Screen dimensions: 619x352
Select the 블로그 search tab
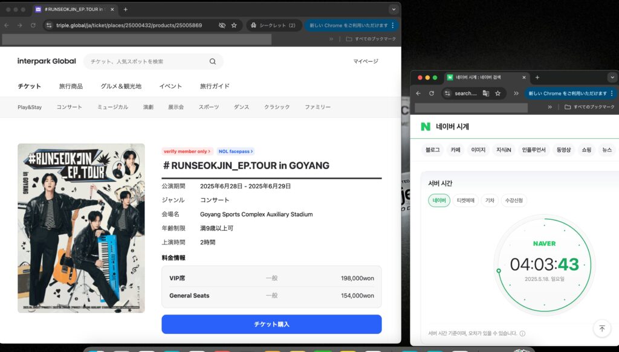pos(432,150)
